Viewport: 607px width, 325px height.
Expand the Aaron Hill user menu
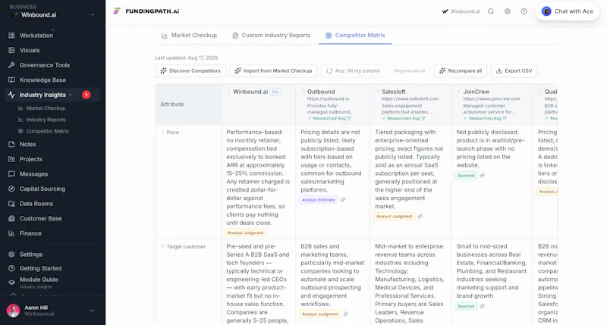(x=92, y=311)
